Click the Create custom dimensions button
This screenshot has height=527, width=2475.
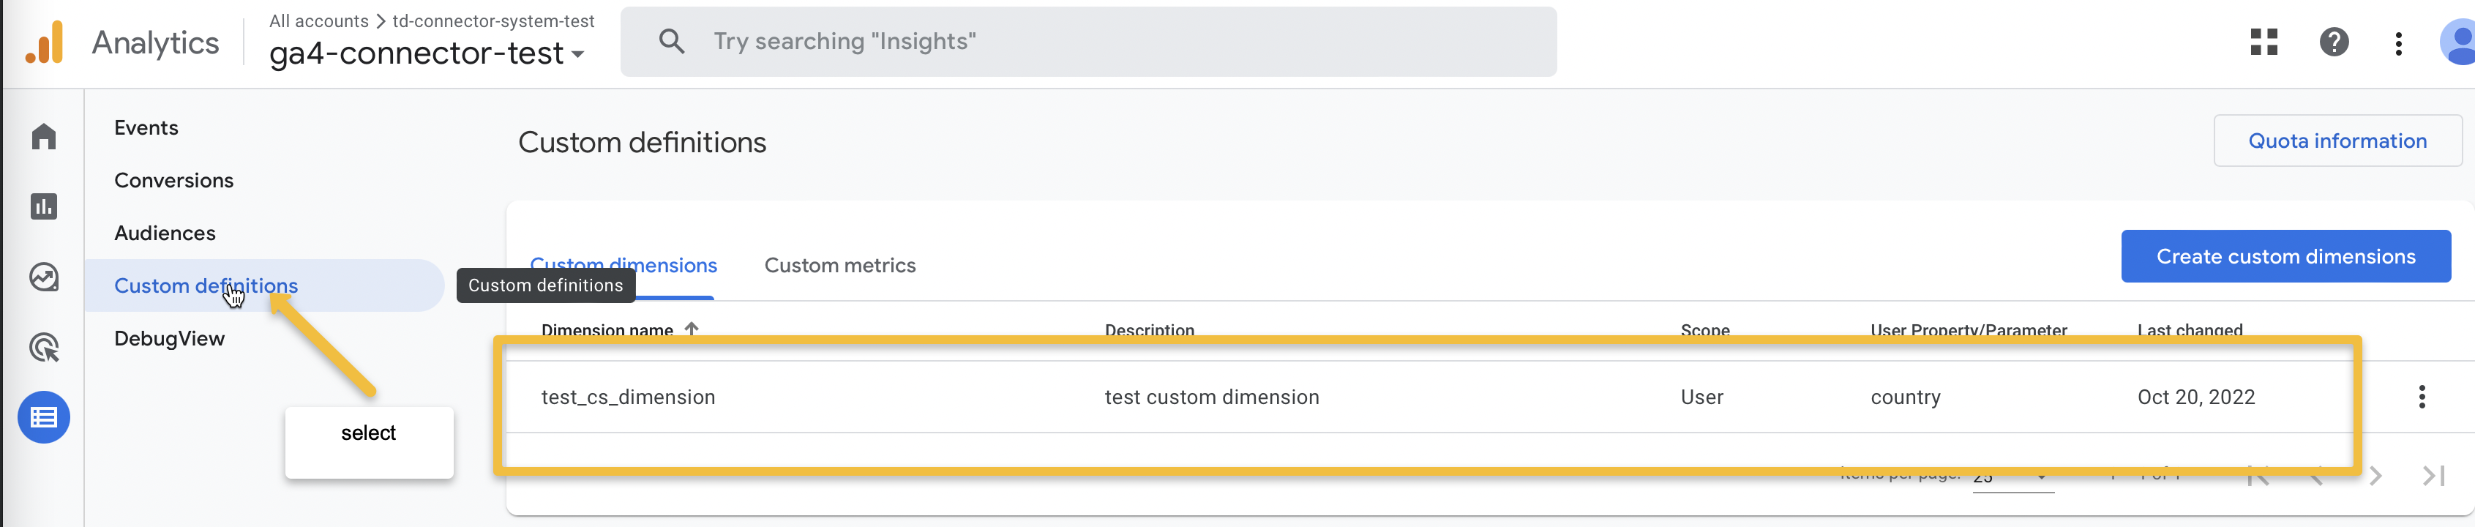click(x=2285, y=257)
